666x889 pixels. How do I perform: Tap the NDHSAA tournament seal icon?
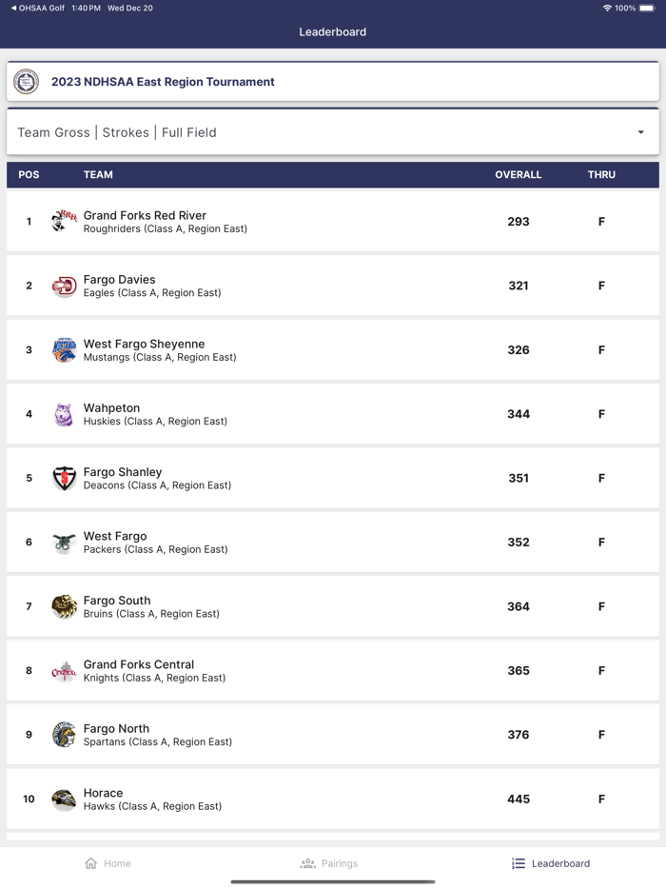27,82
